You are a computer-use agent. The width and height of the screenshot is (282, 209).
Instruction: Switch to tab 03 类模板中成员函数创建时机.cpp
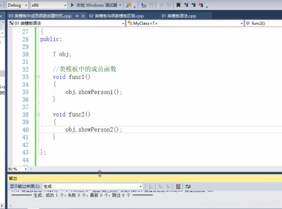pyautogui.click(x=40, y=16)
